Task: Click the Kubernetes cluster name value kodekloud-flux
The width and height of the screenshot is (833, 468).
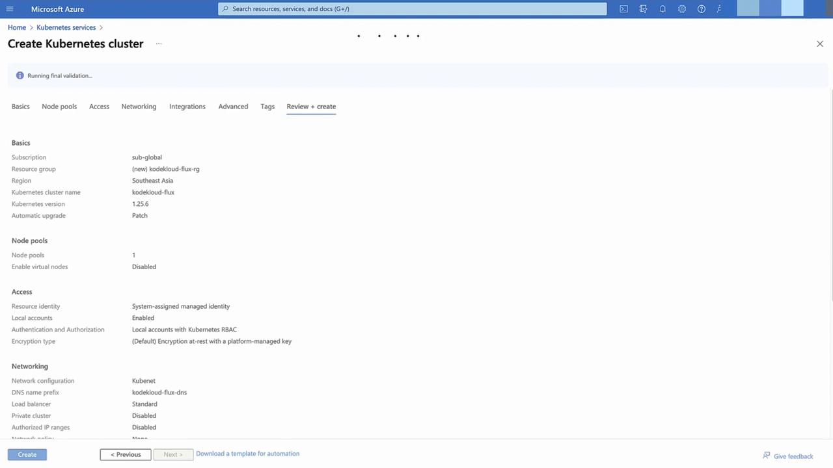Action: coord(153,192)
